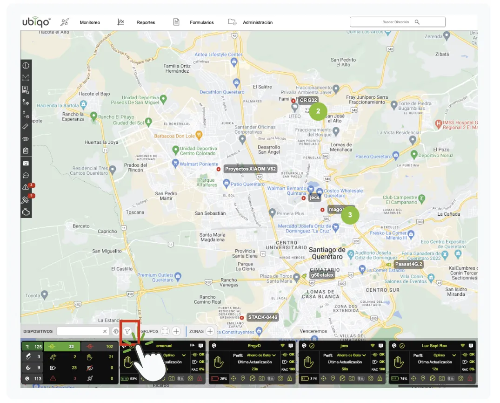
Task: Toggle the red lock on Luz Sept Rev card
Action: tap(470, 378)
